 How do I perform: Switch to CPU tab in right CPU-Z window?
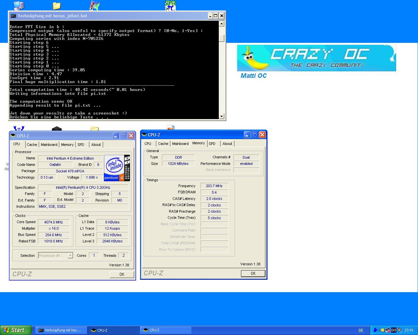148,144
